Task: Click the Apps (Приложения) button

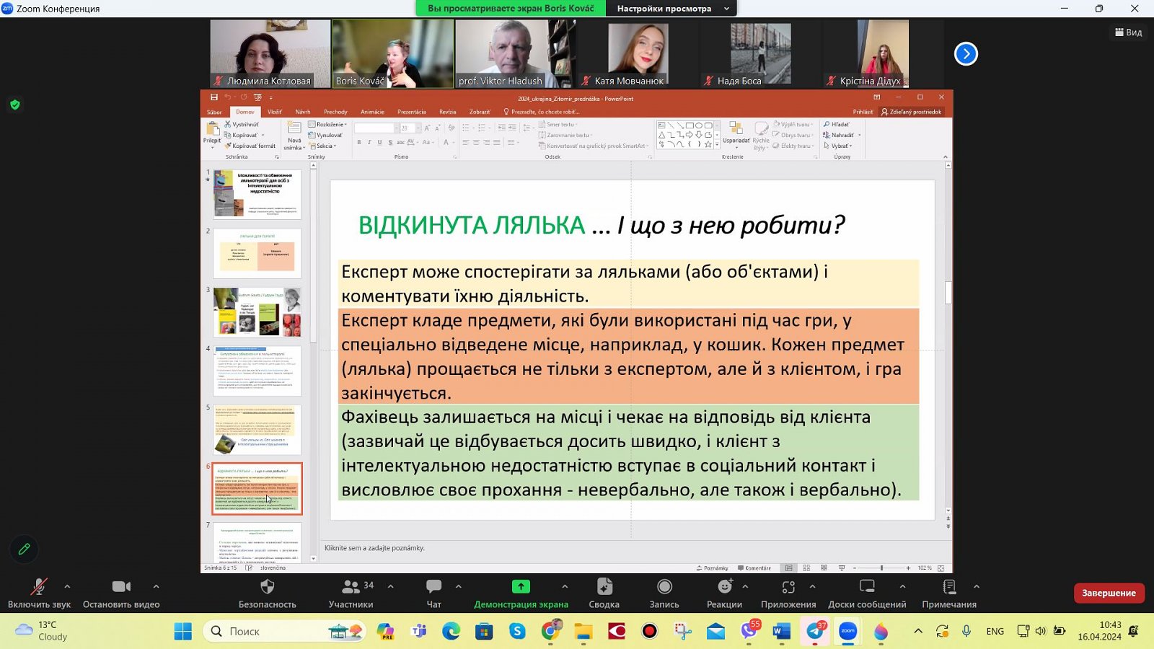Action: coord(788,587)
